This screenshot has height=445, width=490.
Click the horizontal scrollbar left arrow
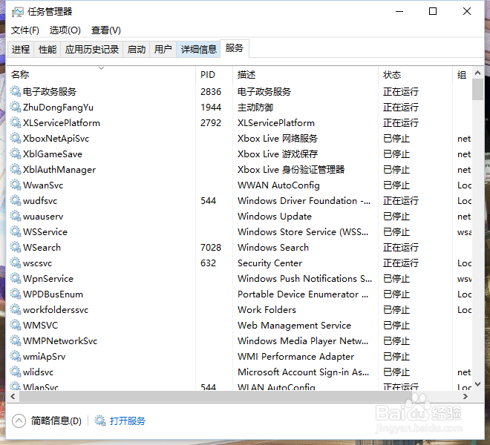13,396
